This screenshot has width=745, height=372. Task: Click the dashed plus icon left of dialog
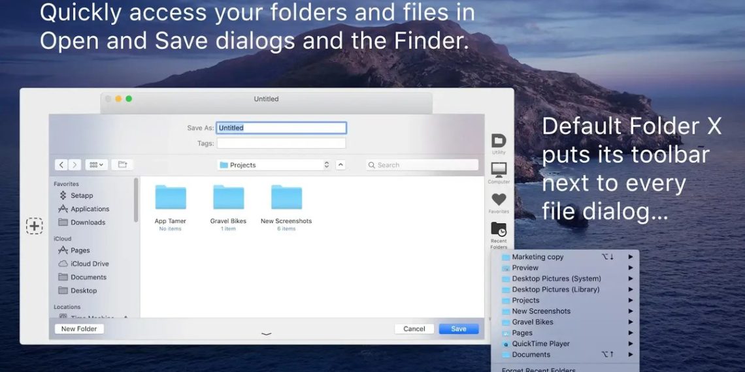tap(35, 226)
